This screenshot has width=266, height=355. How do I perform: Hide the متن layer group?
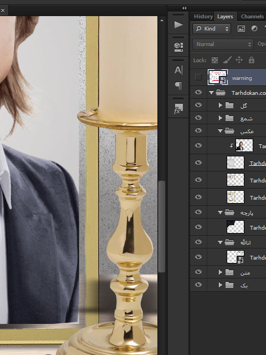tap(198, 272)
